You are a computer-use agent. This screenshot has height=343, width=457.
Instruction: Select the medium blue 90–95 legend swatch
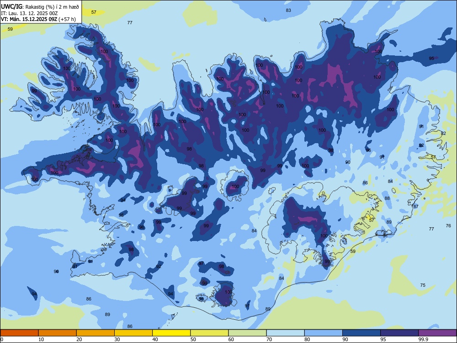click(x=361, y=333)
